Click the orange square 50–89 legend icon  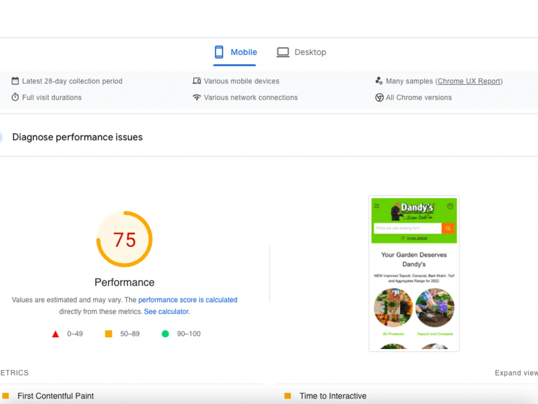coord(109,334)
